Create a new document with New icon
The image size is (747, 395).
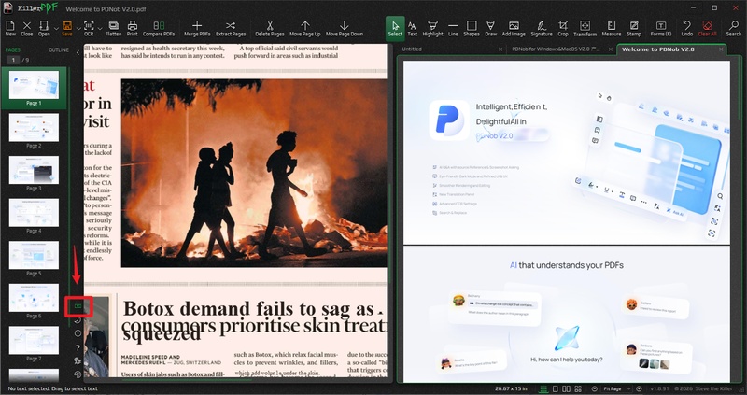click(10, 28)
